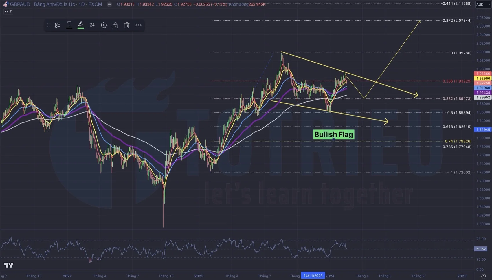Screen dimensions: 492x280
Task: Click the red 1.93366 price label
Action: 483,74
